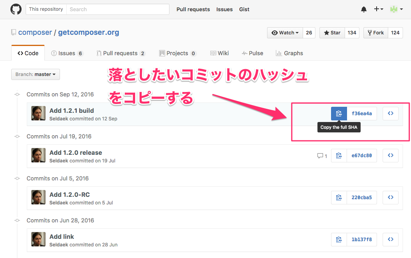Open the create new dropdown (plus icon)
Viewport: 411px width, 258px height.
(379, 9)
